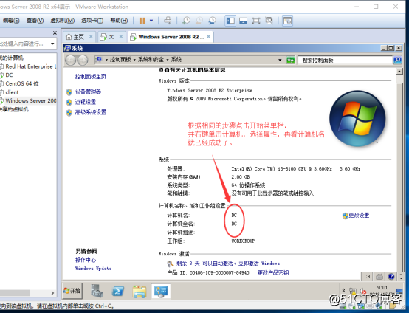Open the 查看(V) menu

coord(35,21)
